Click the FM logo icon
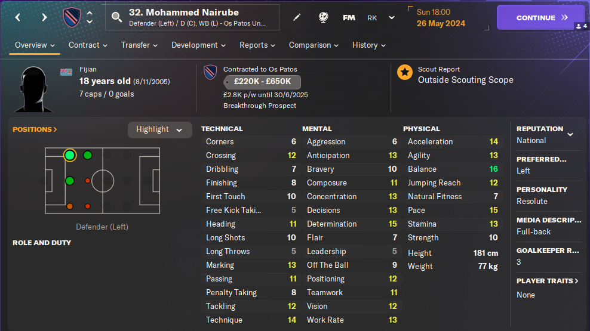This screenshot has height=331, width=590. click(x=349, y=17)
